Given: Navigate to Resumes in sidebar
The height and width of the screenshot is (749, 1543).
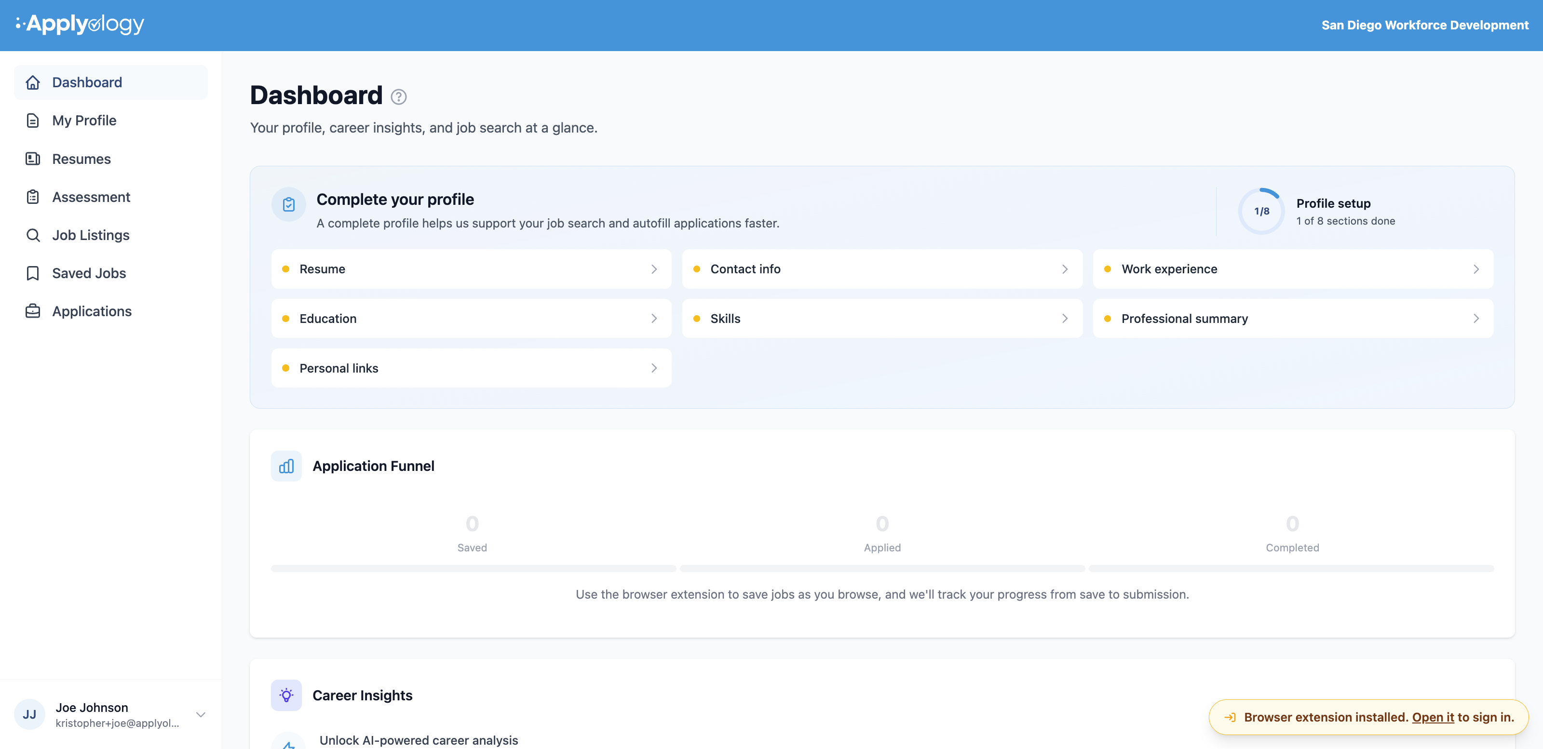Looking at the screenshot, I should coord(111,159).
